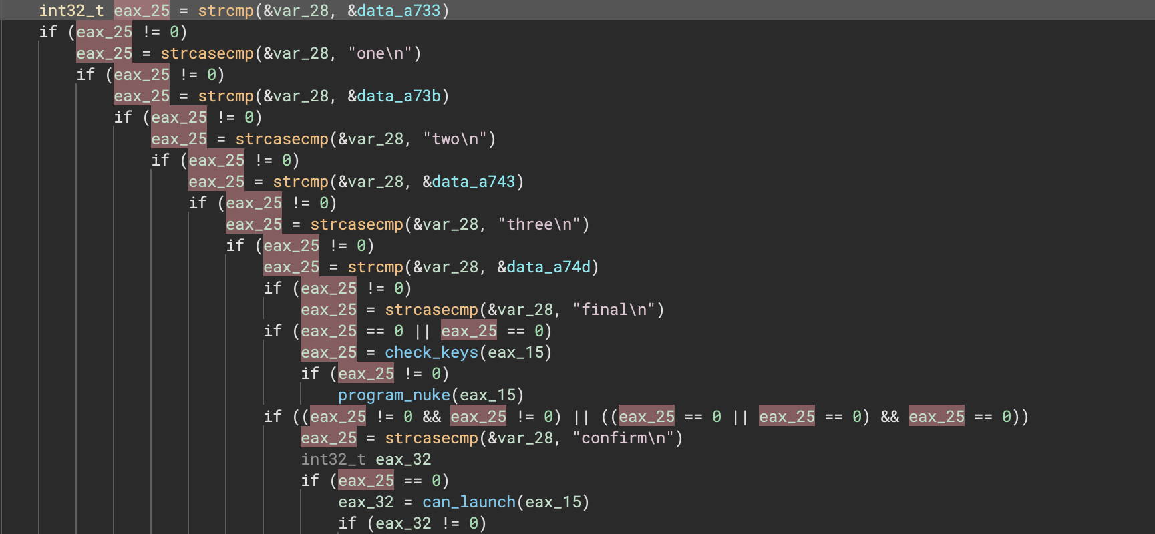
Task: Click strcmp call comparing with data_a74d
Action: (x=375, y=267)
